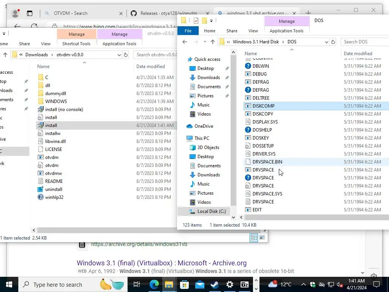Select the uninstall registry file
The image size is (389, 292).
(x=54, y=189)
